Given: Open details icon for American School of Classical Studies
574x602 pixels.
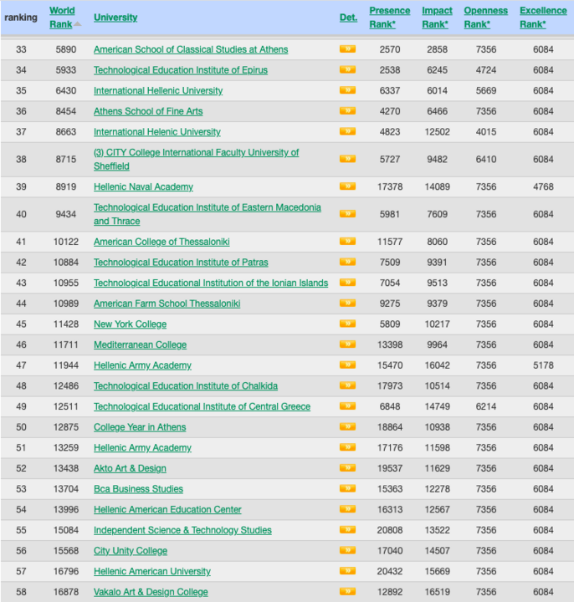Looking at the screenshot, I should tap(347, 49).
